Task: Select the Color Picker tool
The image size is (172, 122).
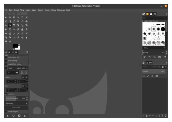Action: pos(14,21)
